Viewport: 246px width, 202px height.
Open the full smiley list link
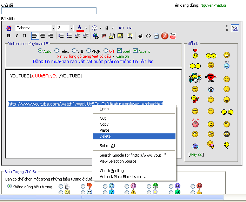click(196, 154)
